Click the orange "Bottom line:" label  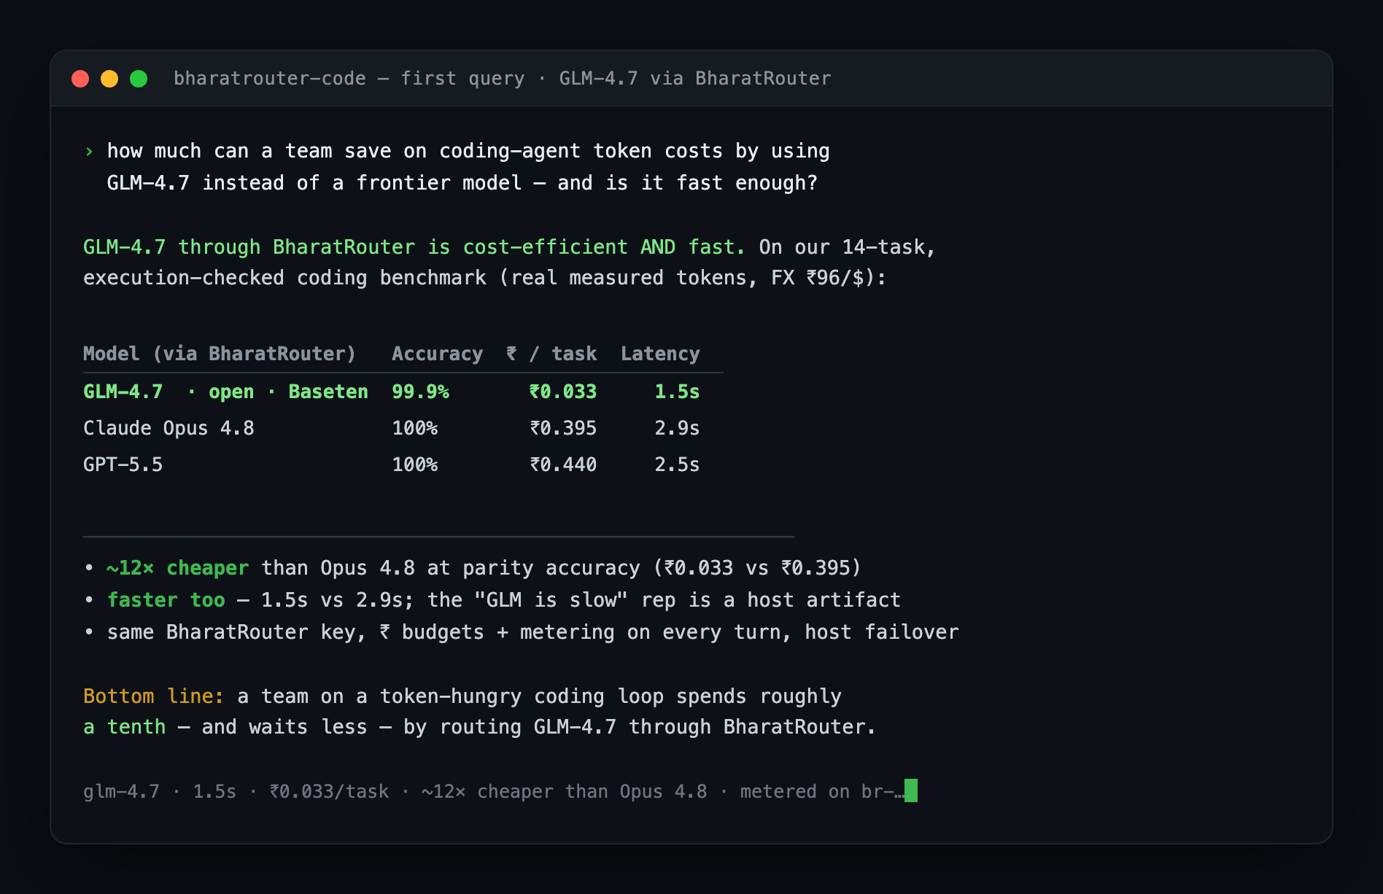153,696
